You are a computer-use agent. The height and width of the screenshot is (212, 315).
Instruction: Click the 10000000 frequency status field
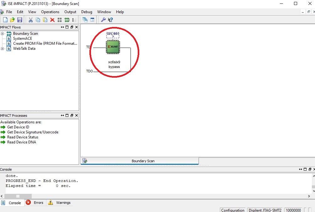tap(293, 210)
